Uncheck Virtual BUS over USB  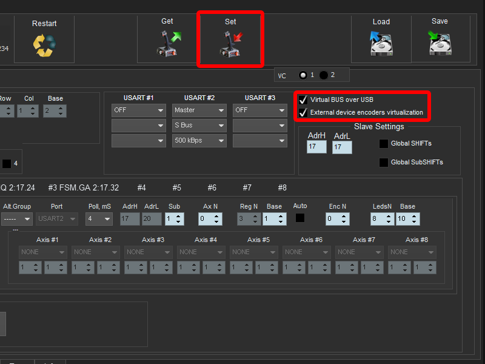(x=303, y=99)
